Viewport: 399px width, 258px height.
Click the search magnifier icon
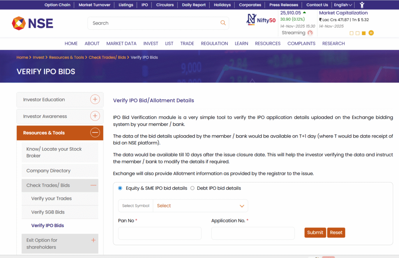pyautogui.click(x=223, y=23)
